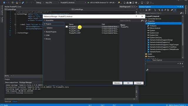
Task: Collapse the References node in Solution Explorer
Action: [x=146, y=24]
